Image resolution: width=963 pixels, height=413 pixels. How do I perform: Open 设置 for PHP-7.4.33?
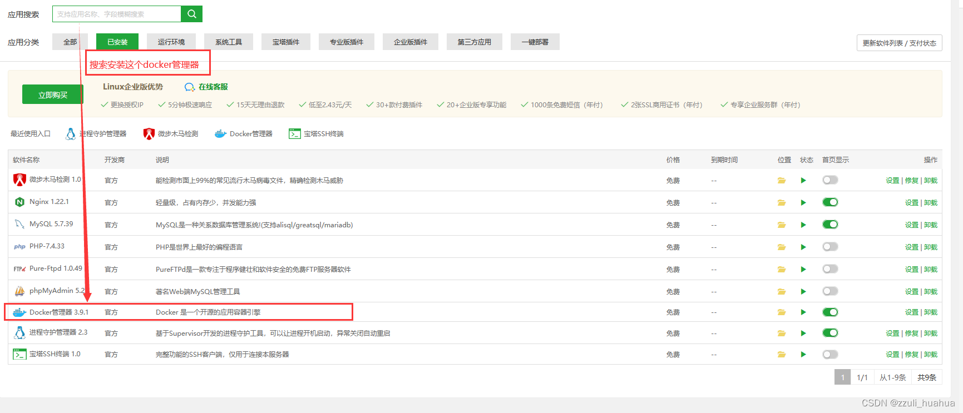pos(911,247)
